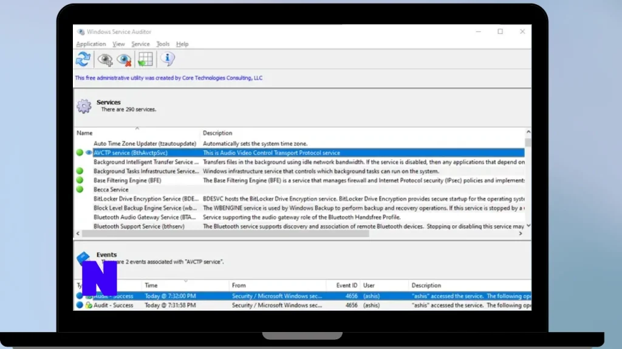
Task: Sort events by the Event ID column header
Action: click(x=344, y=285)
